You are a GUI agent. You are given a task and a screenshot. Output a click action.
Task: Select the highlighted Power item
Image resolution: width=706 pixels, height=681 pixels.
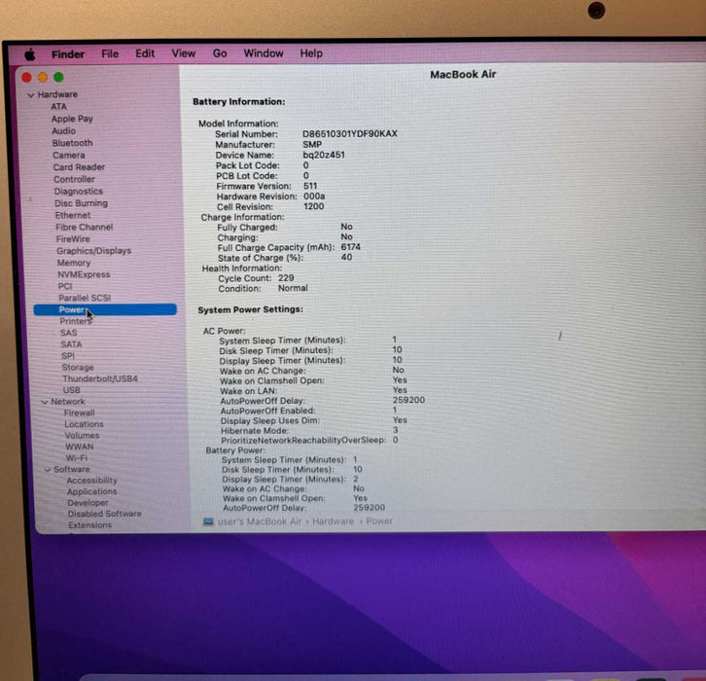click(105, 310)
